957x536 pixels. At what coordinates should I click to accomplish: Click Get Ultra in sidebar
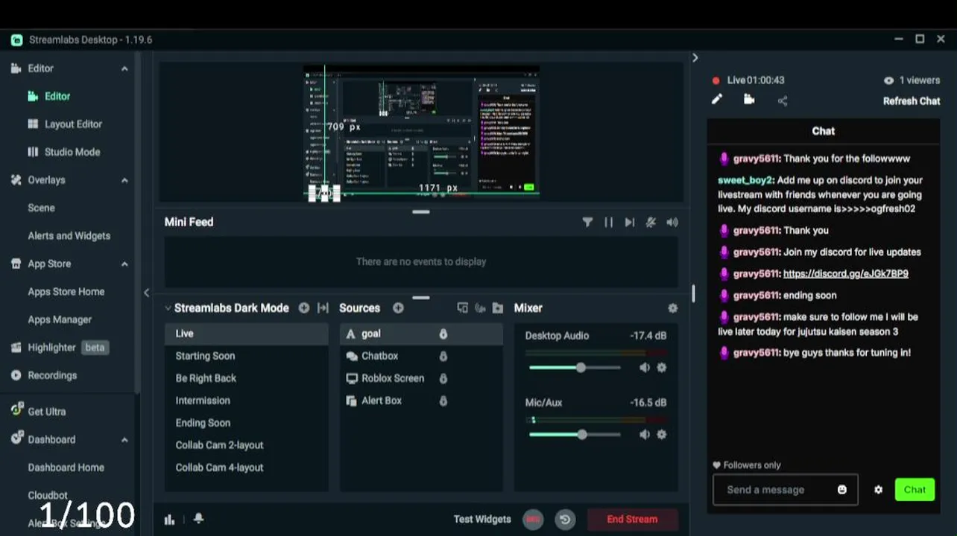47,411
